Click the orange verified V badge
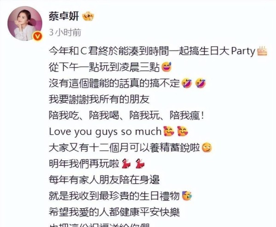This screenshot has height=227, width=276. click(38, 36)
